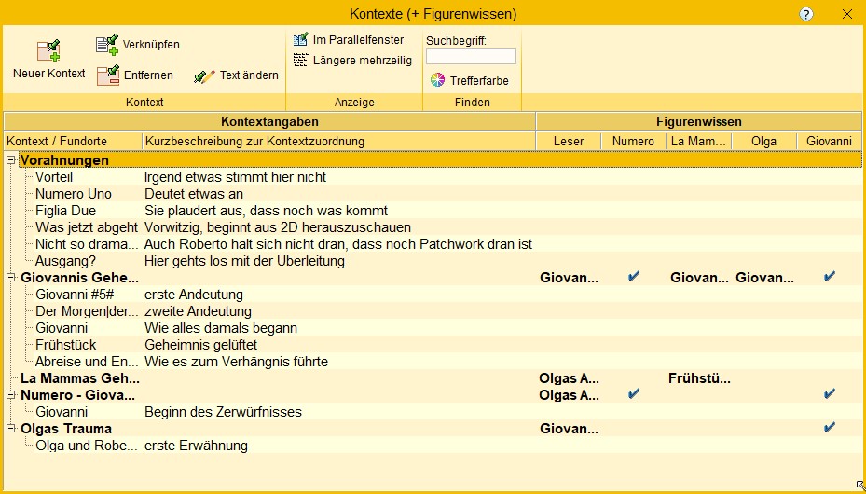Click the Olga column header
This screenshot has height=494, width=866.
pyautogui.click(x=764, y=142)
